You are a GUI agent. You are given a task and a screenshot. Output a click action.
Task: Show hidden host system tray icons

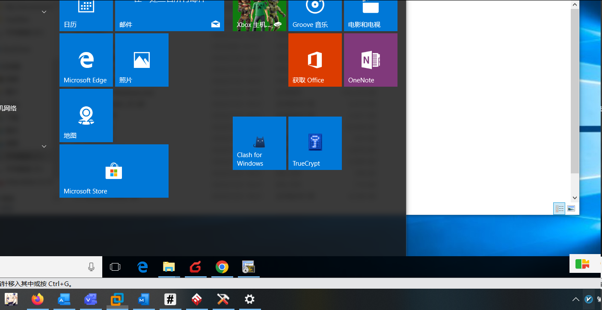coord(576,299)
